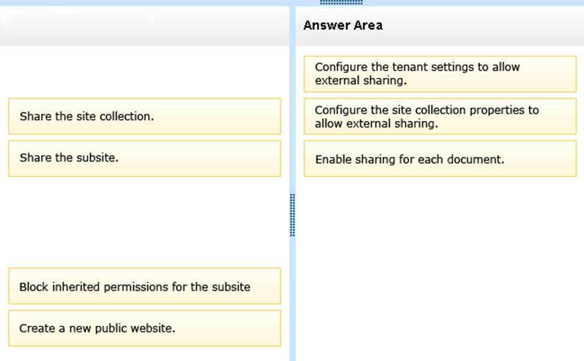This screenshot has width=584, height=361.
Task: Click blank space under 'Create a new public website'
Action: point(144,354)
